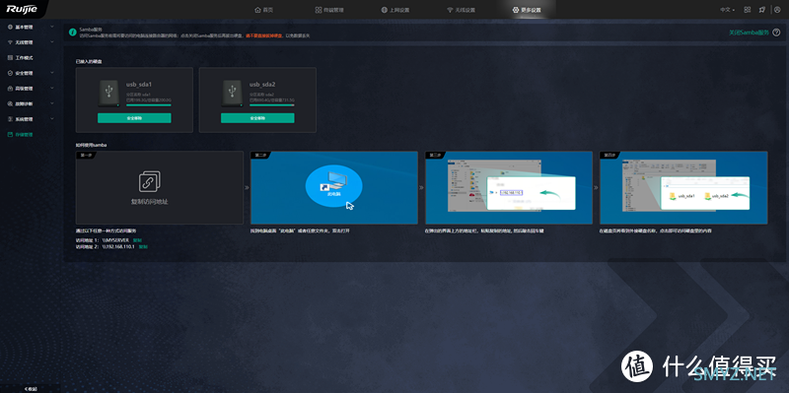Copy access address \\192.168.110.1 link

point(143,247)
